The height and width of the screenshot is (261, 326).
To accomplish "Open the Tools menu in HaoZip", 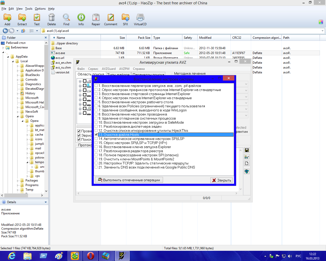I will click(29, 9).
